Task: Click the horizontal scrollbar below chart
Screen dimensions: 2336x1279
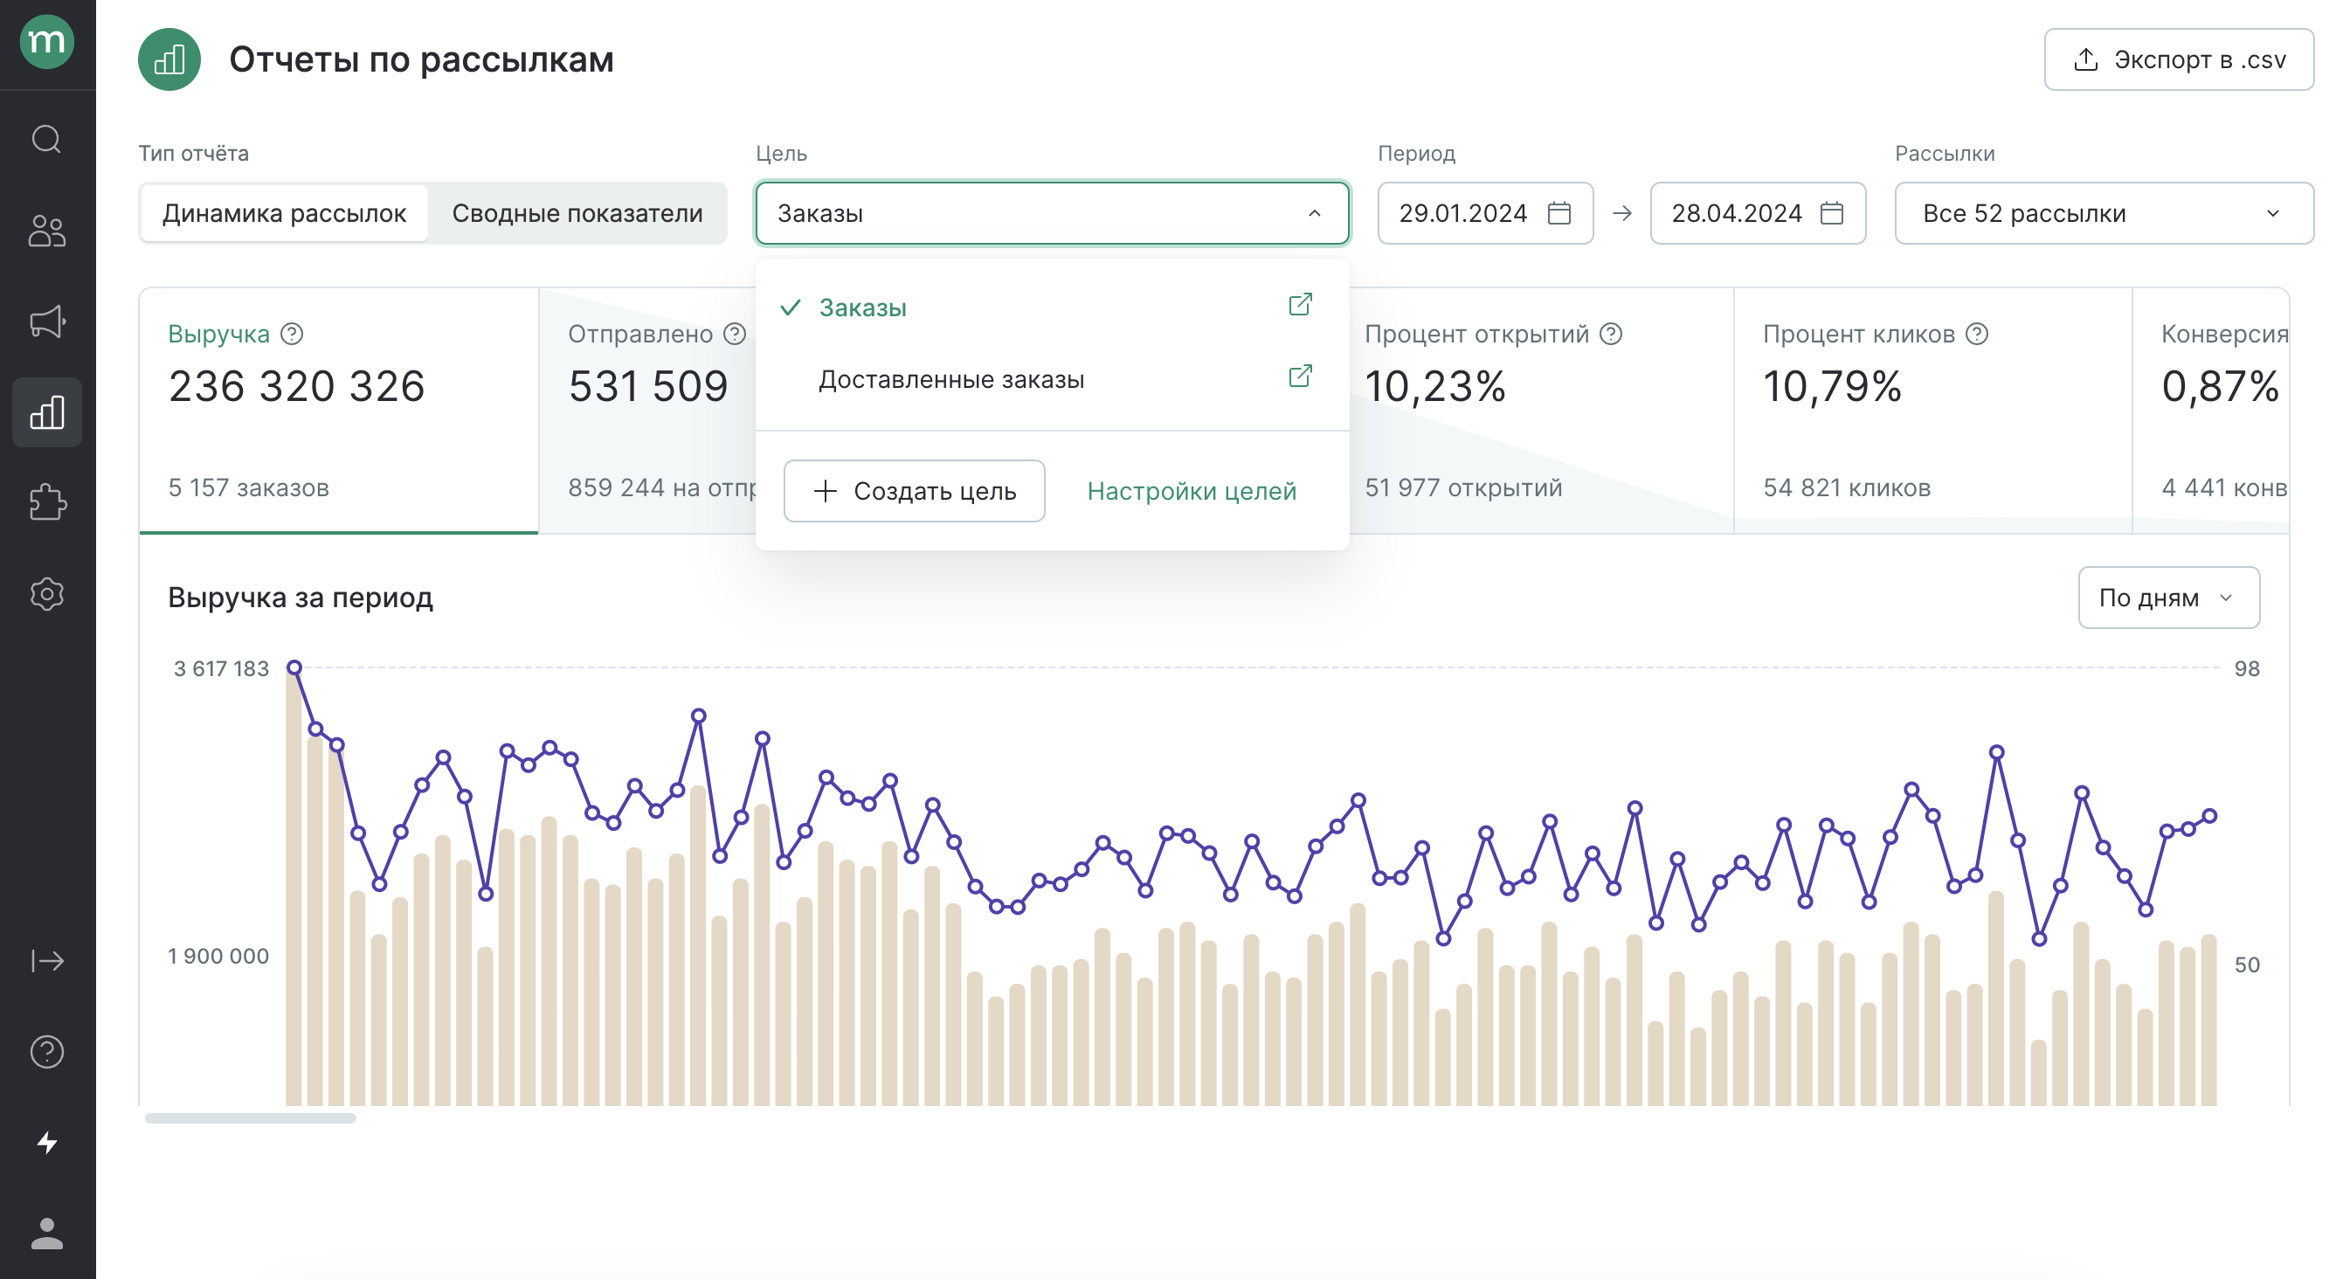Action: pyautogui.click(x=250, y=1118)
